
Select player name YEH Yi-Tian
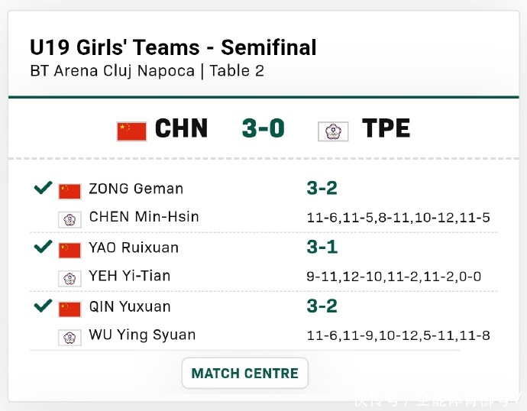(130, 276)
